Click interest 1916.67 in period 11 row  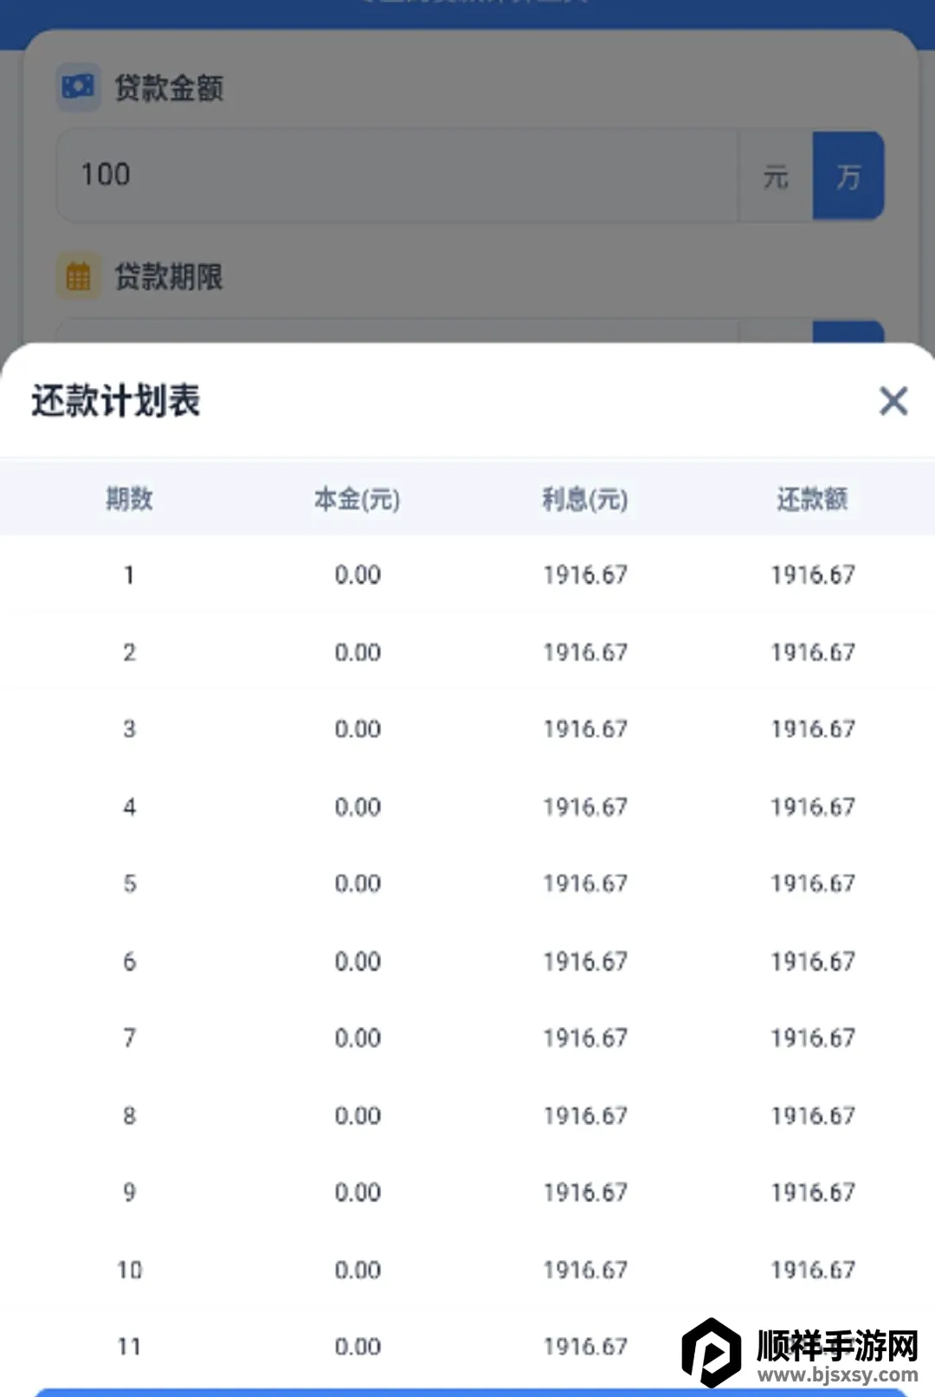pyautogui.click(x=585, y=1347)
